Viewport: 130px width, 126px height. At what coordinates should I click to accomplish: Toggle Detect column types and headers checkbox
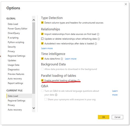coord(42,22)
